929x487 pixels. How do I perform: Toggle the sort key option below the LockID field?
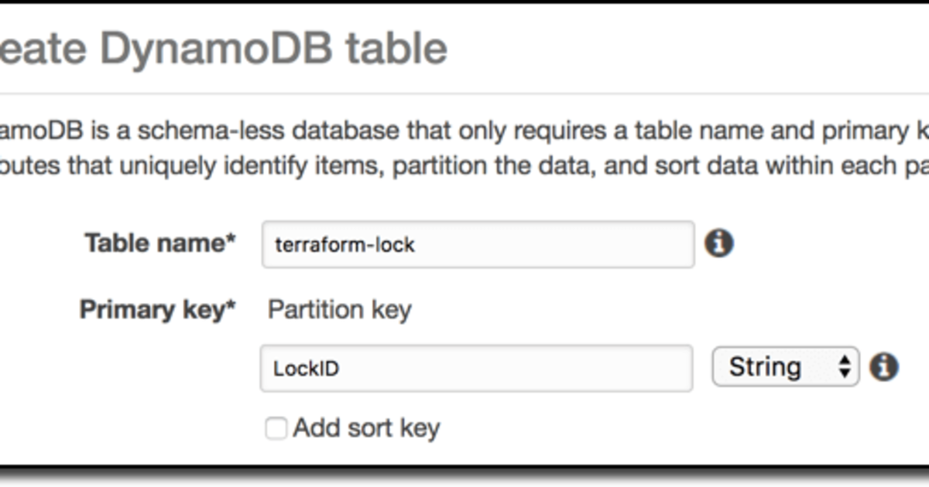[275, 427]
